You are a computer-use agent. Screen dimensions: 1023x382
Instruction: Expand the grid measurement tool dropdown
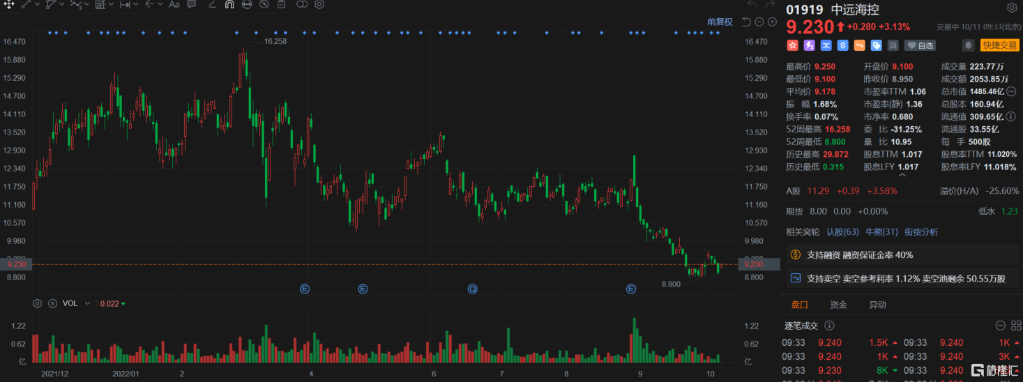tap(111, 4)
